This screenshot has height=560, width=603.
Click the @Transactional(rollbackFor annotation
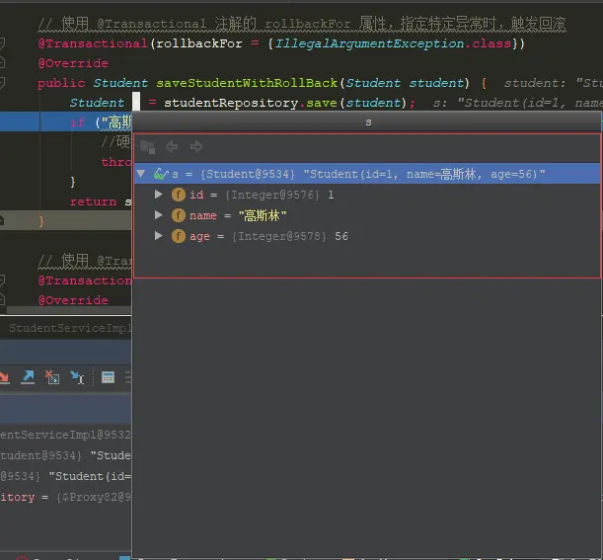click(140, 43)
